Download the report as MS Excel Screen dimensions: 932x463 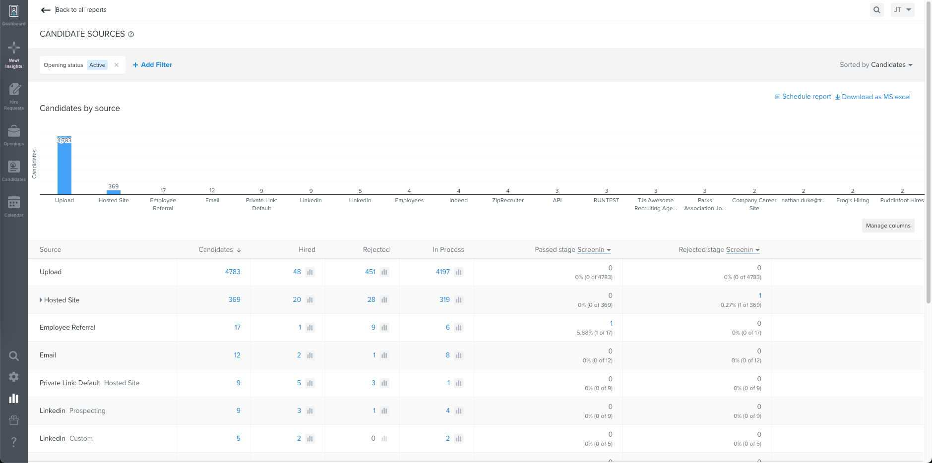873,97
